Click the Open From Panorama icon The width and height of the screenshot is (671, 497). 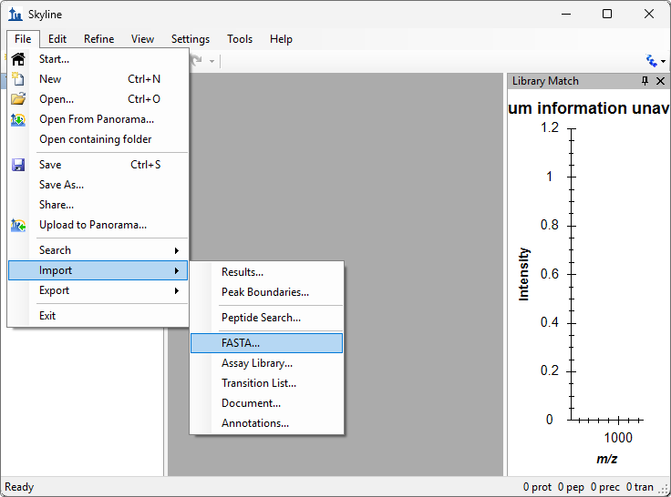[x=18, y=119]
